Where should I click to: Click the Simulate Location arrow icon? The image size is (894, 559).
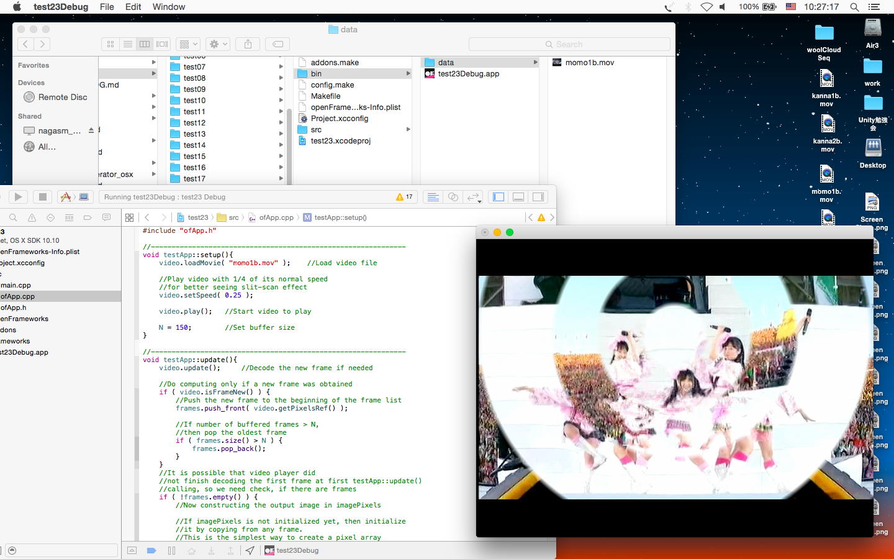point(250,550)
